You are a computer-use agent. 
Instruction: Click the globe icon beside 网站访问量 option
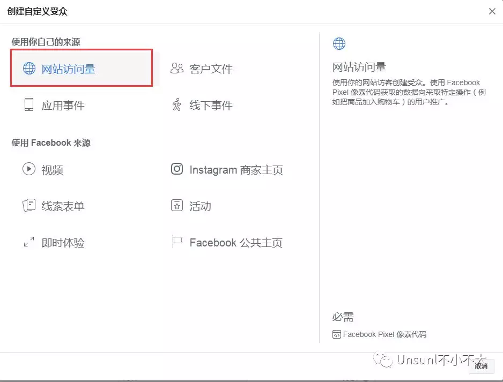tap(29, 68)
